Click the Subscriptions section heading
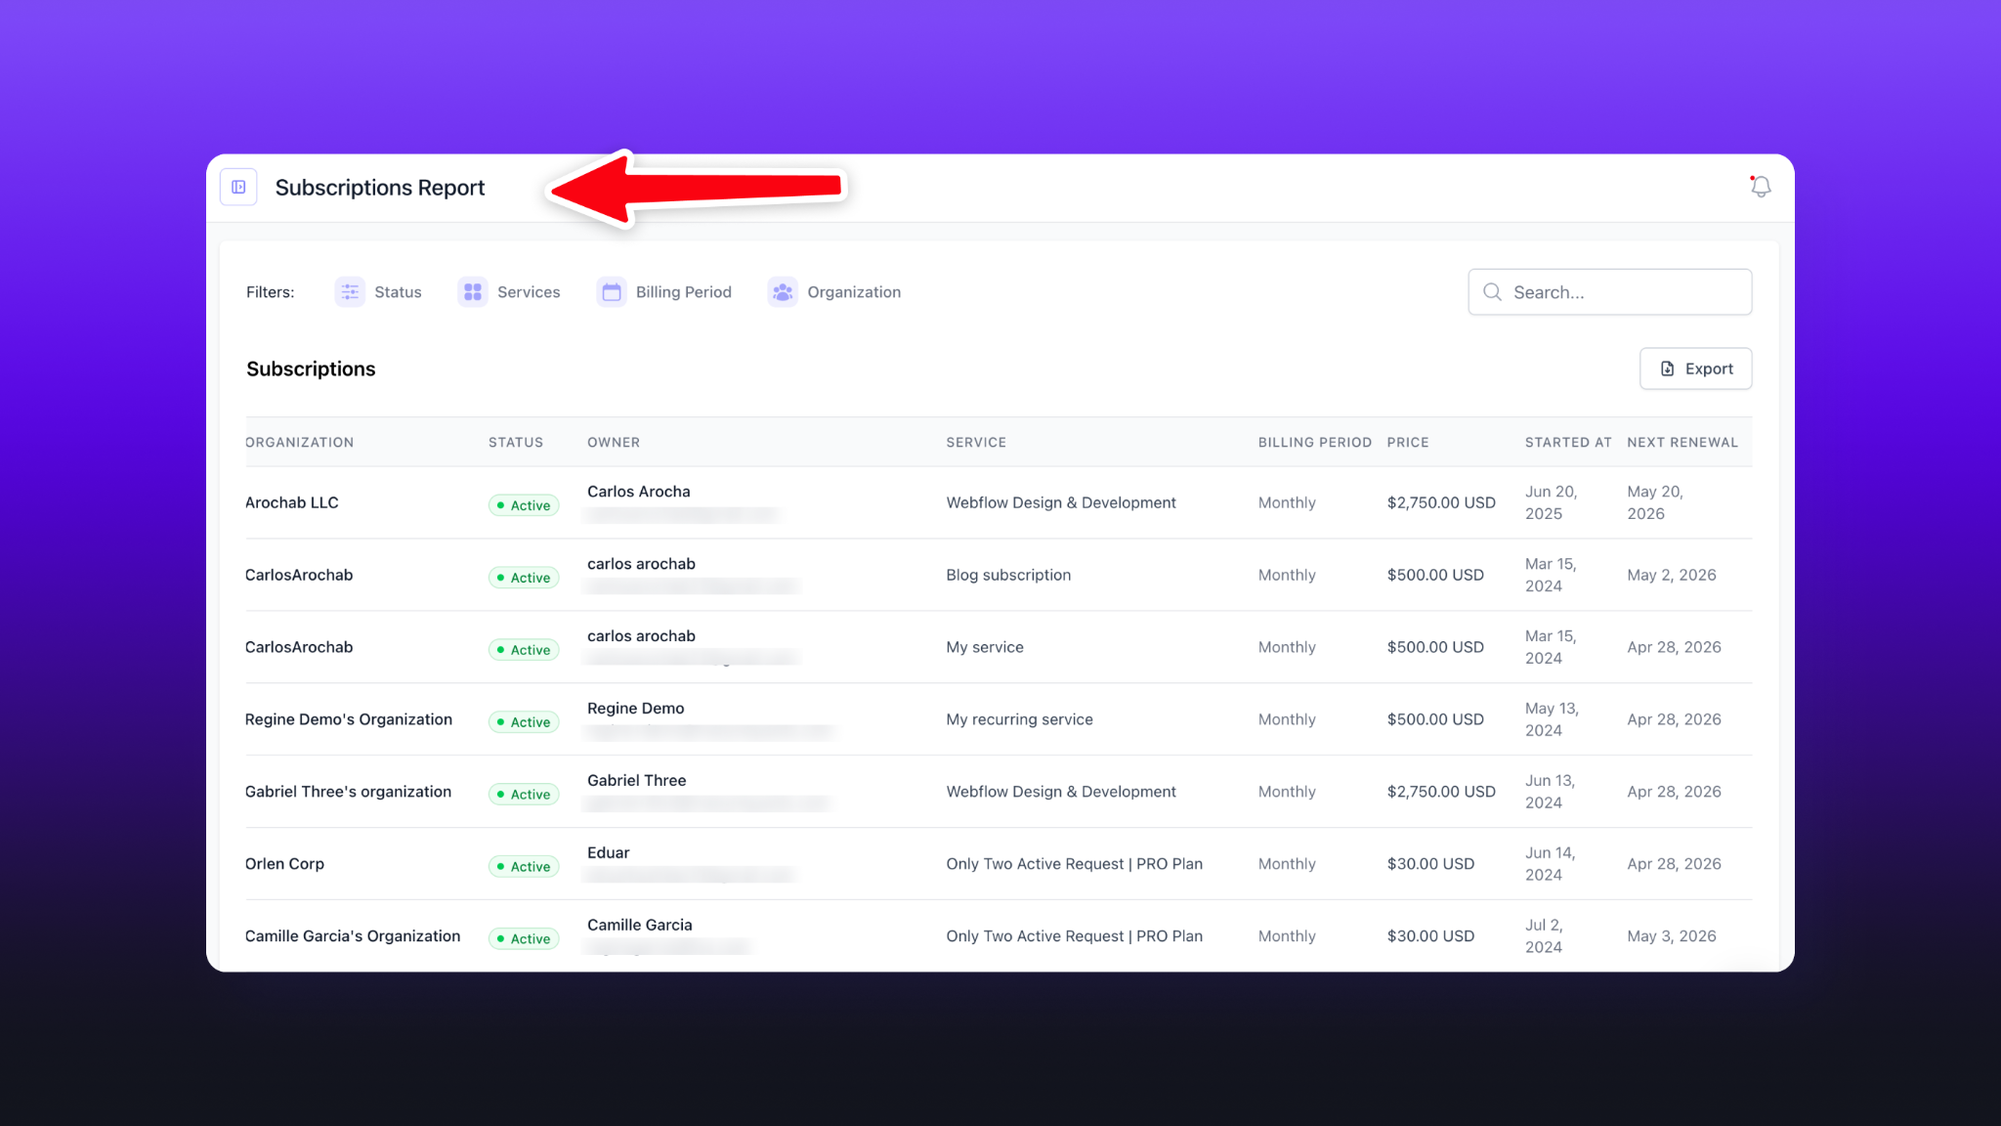This screenshot has width=2001, height=1126. (311, 368)
